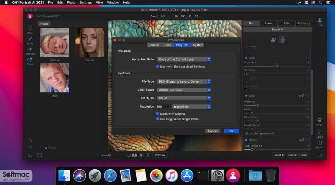The height and width of the screenshot is (185, 335).
Task: Select the Retouch tool
Action: (30, 51)
